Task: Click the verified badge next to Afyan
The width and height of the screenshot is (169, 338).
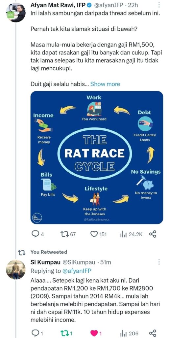Action: click(x=89, y=5)
